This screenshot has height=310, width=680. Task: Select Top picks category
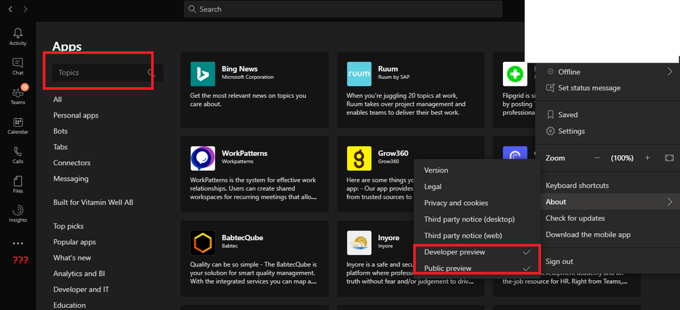[x=69, y=226]
